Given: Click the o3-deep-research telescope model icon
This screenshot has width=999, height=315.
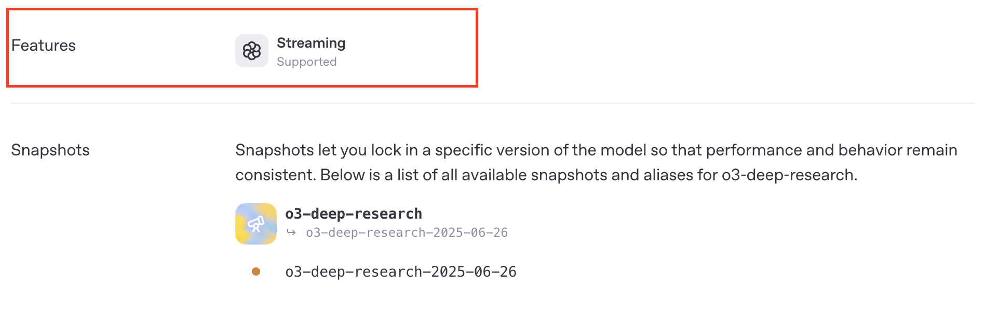Looking at the screenshot, I should point(255,224).
